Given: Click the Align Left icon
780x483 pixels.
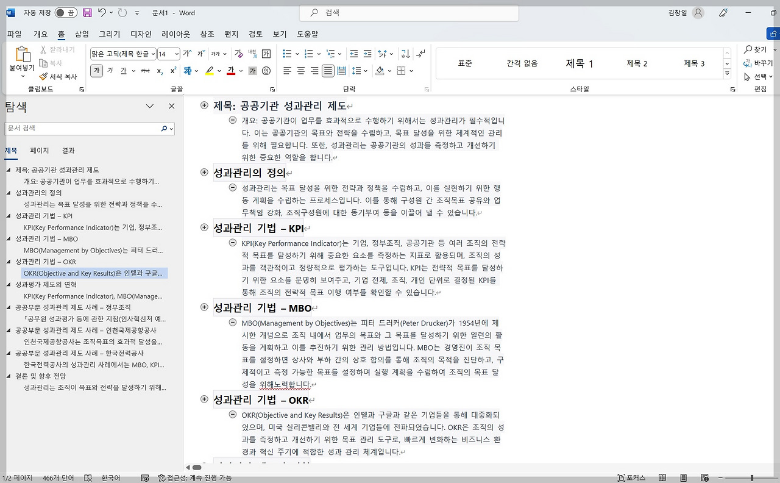Looking at the screenshot, I should [288, 71].
